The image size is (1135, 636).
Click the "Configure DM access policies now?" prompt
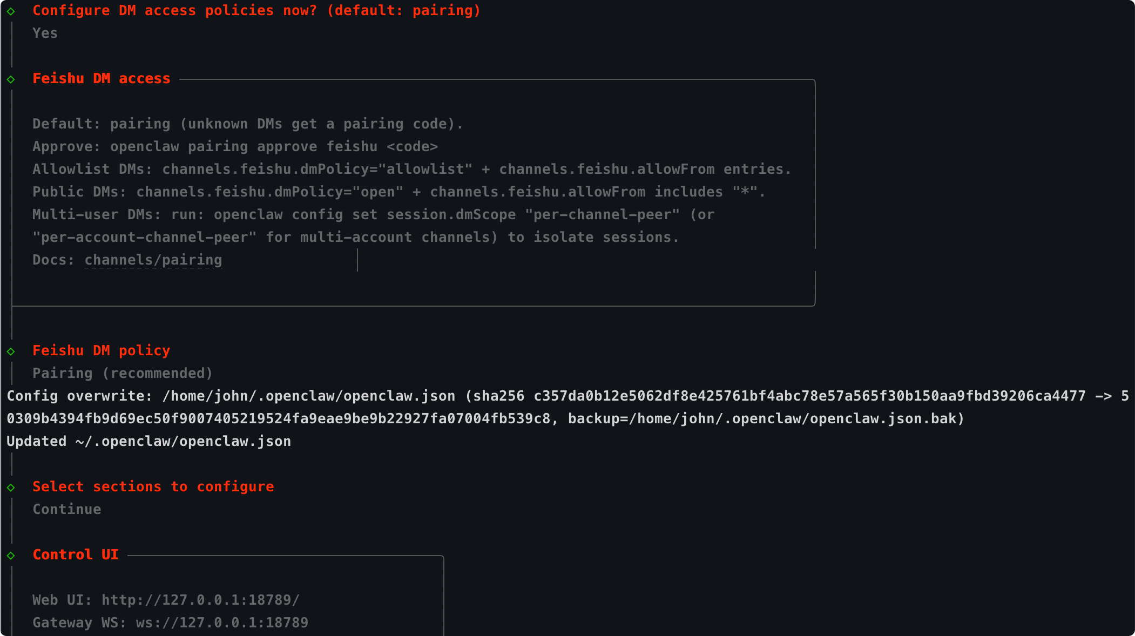(175, 11)
